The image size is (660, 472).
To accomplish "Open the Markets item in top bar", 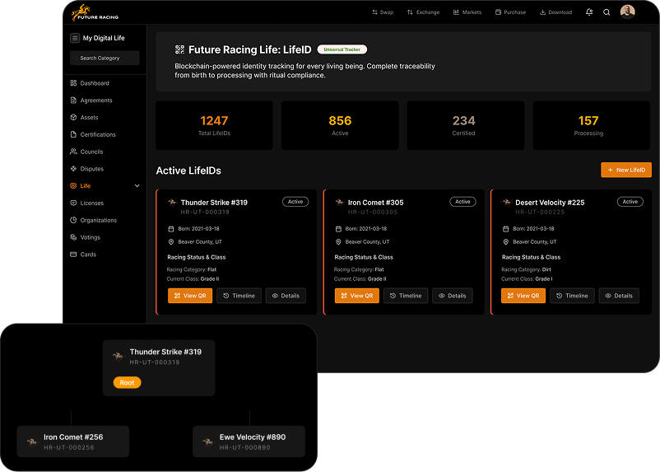I will click(x=467, y=12).
